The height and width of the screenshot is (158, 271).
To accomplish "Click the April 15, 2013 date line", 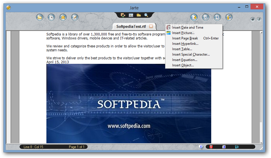I will [x=58, y=62].
